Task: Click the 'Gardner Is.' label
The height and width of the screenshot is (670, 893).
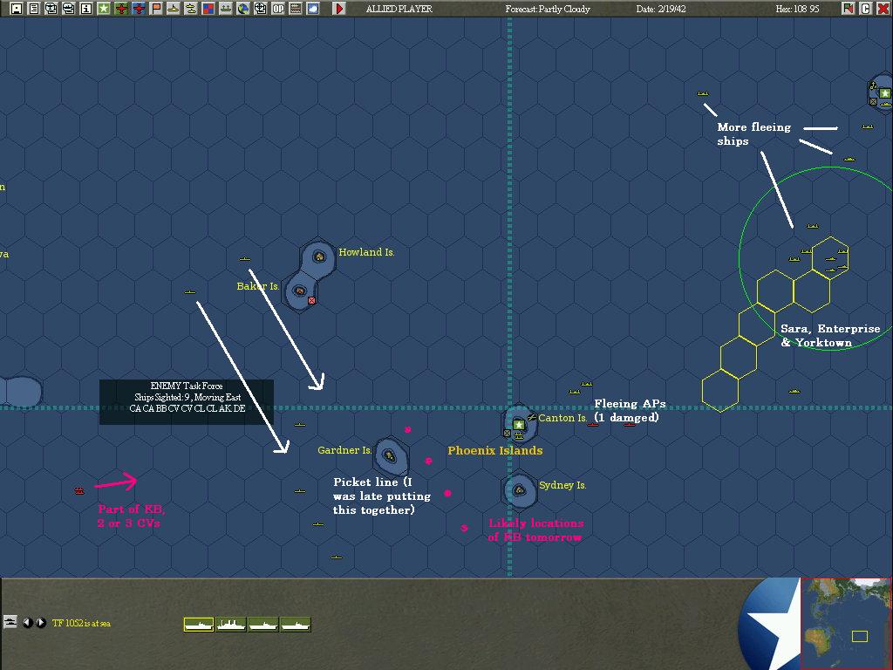Action: 344,450
